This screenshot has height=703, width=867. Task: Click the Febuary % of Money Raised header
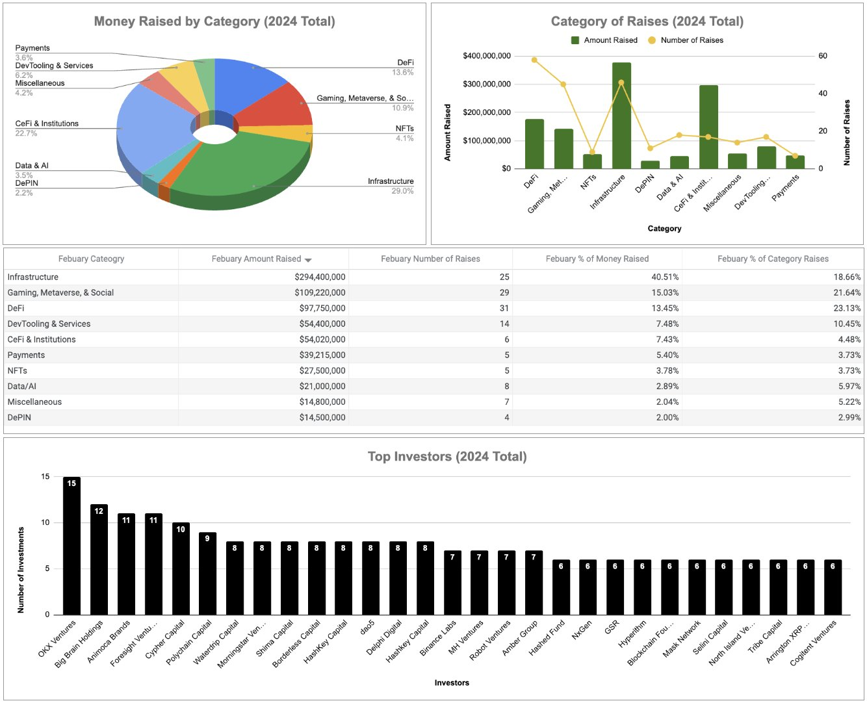point(597,259)
